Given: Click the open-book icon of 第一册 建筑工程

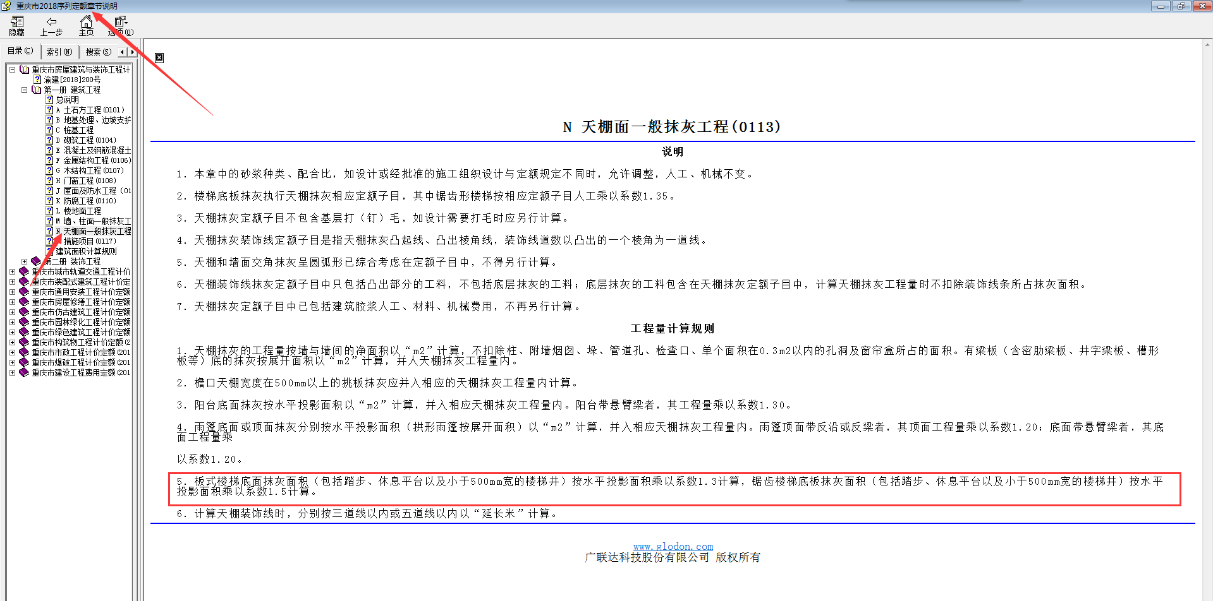Looking at the screenshot, I should pyautogui.click(x=37, y=90).
